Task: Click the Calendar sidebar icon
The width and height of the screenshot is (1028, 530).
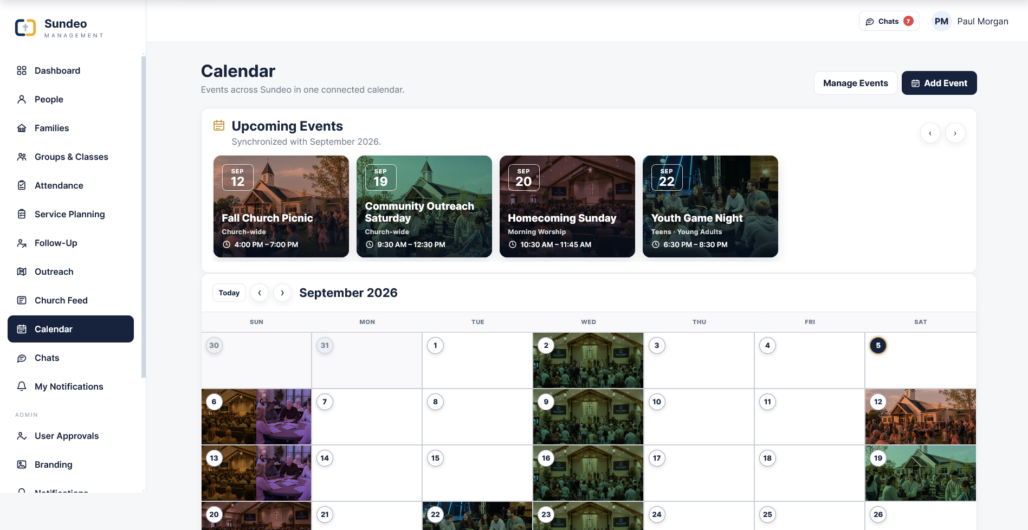Action: [22, 329]
